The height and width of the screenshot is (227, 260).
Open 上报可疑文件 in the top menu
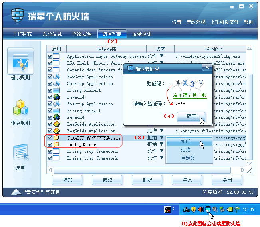click(224, 22)
